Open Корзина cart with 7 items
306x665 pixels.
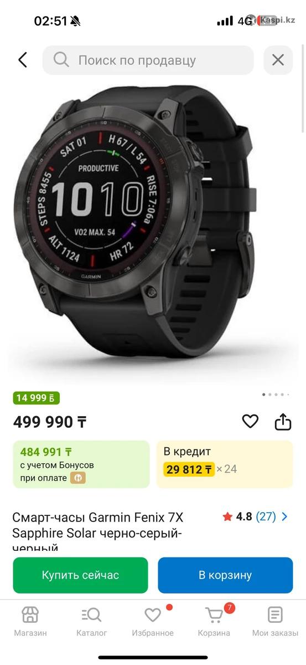[214, 621]
